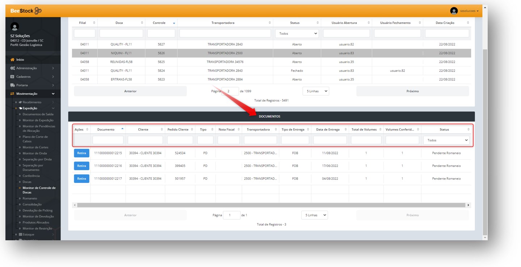Click the Início home icon in sidebar
The image size is (521, 267).
tap(12, 60)
